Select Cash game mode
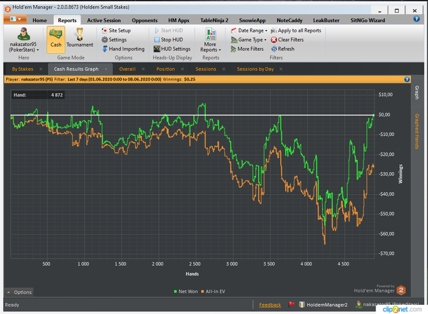428x314 pixels. tap(56, 39)
